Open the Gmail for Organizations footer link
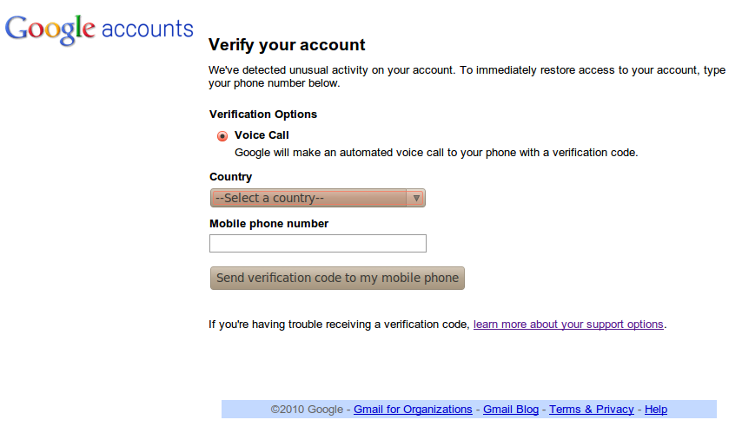 413,410
